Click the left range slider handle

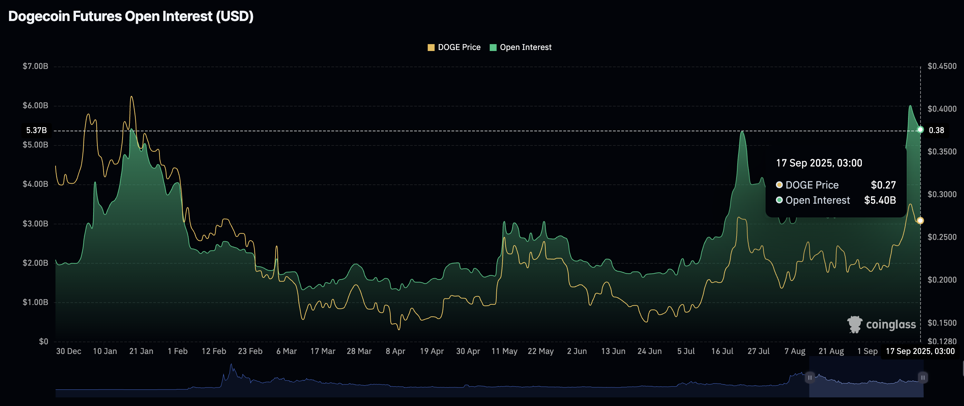click(809, 377)
